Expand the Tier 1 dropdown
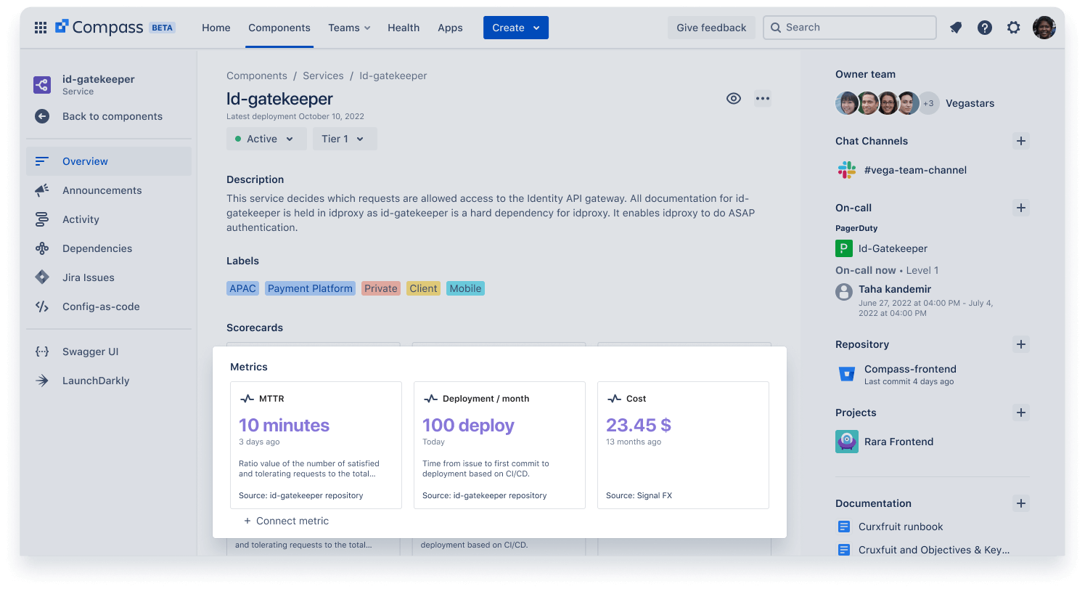 tap(344, 138)
